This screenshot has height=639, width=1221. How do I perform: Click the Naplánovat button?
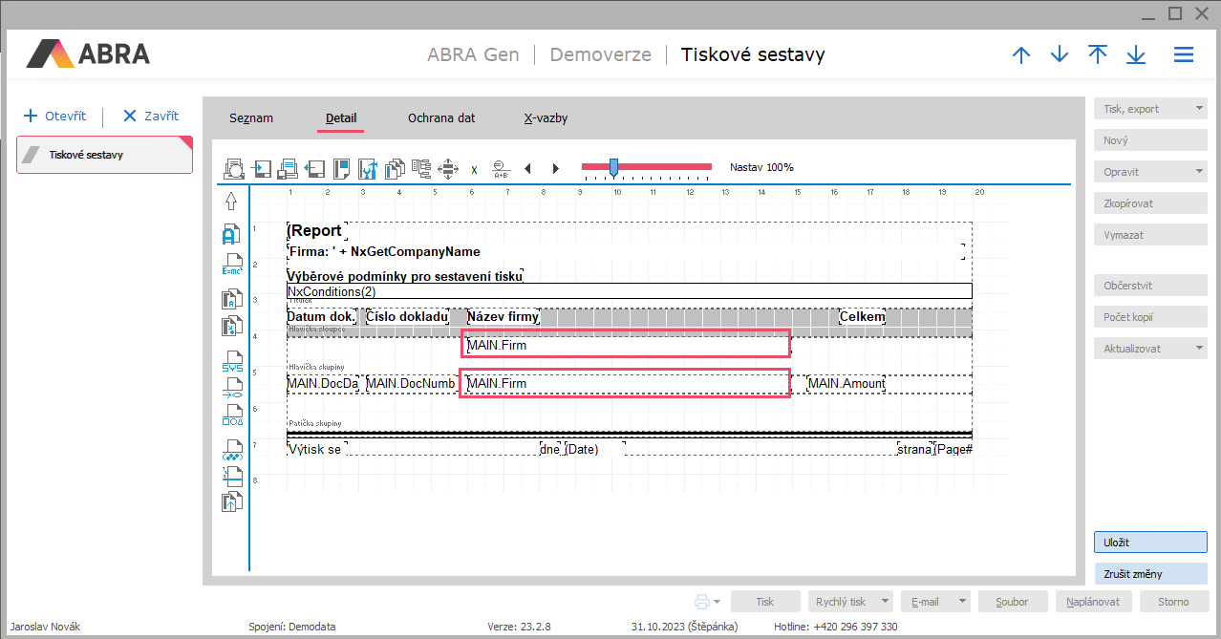pyautogui.click(x=1094, y=602)
